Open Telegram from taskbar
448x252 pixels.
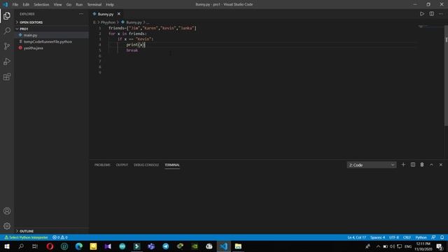166,246
